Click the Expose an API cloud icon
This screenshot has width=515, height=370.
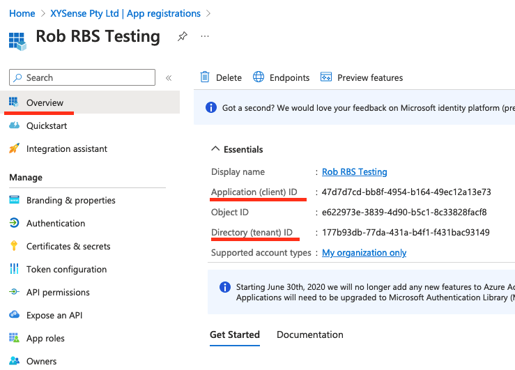14,314
